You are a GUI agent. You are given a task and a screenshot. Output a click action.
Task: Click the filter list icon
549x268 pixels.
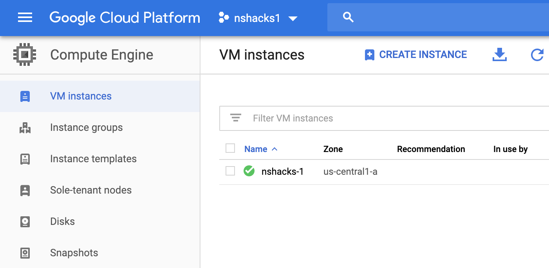coord(235,118)
